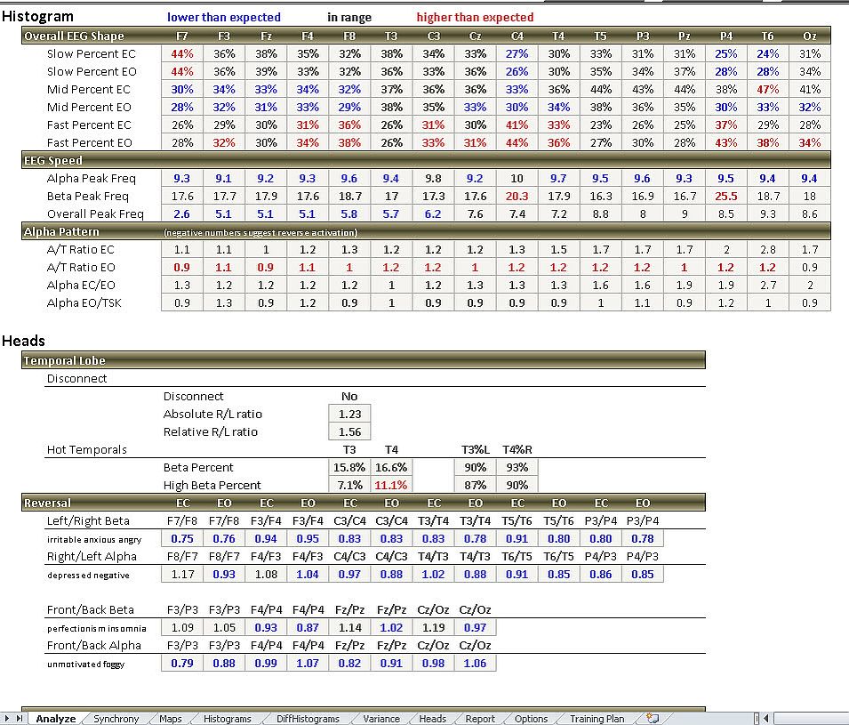Select the 'depressed negative' label
This screenshot has width=849, height=725.
[x=88, y=576]
